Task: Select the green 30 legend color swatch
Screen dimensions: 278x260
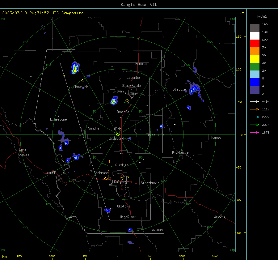Action: click(x=255, y=66)
